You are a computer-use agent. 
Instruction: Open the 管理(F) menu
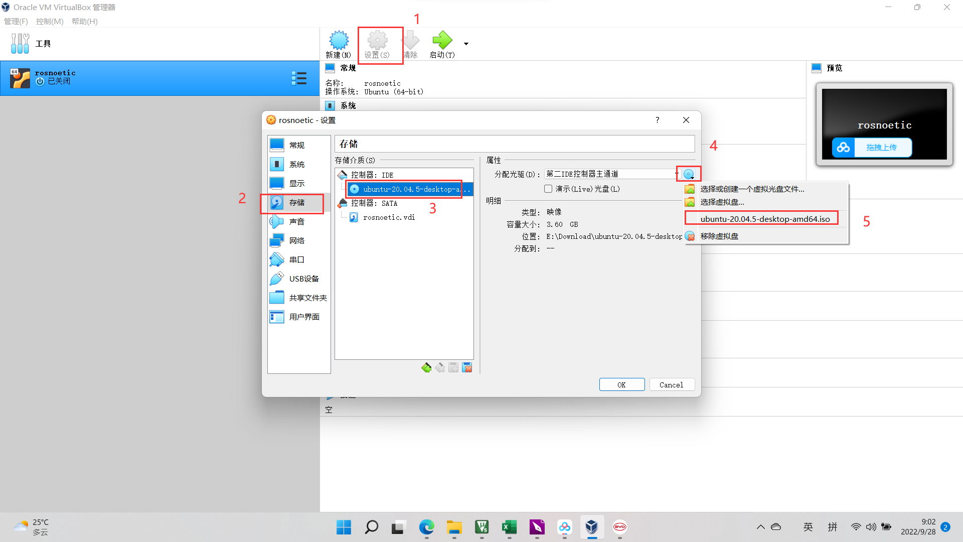click(16, 21)
